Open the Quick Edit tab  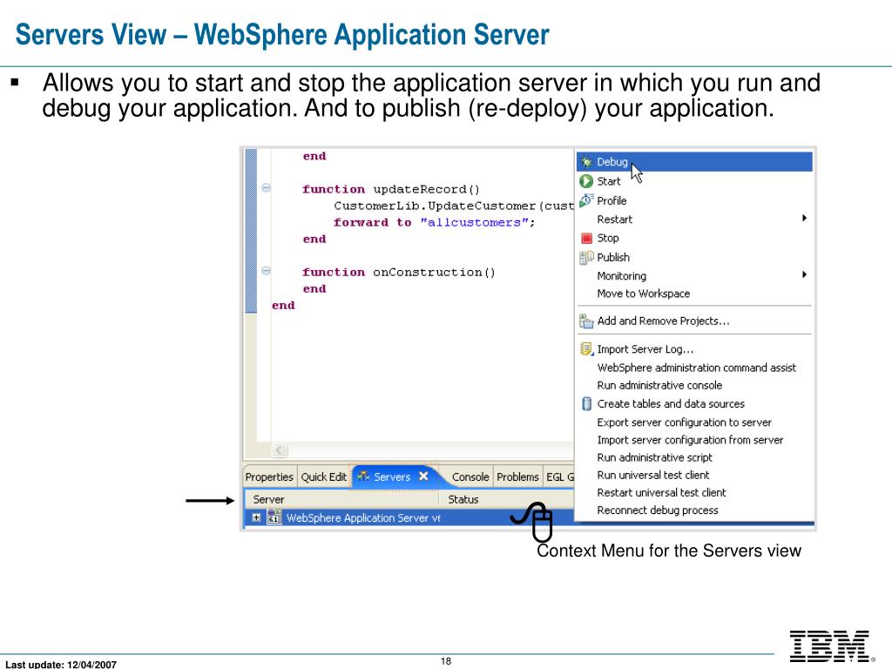tap(323, 476)
